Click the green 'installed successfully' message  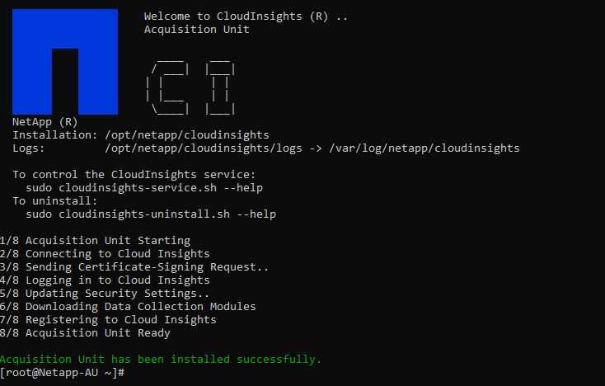coord(161,359)
